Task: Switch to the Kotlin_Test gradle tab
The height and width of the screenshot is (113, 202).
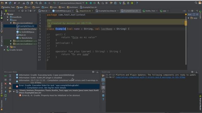Action: click(150, 11)
